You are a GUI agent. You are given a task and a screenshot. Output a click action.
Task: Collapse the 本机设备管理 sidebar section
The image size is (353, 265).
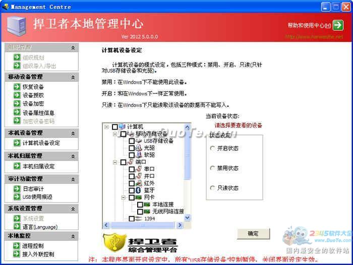click(73, 133)
